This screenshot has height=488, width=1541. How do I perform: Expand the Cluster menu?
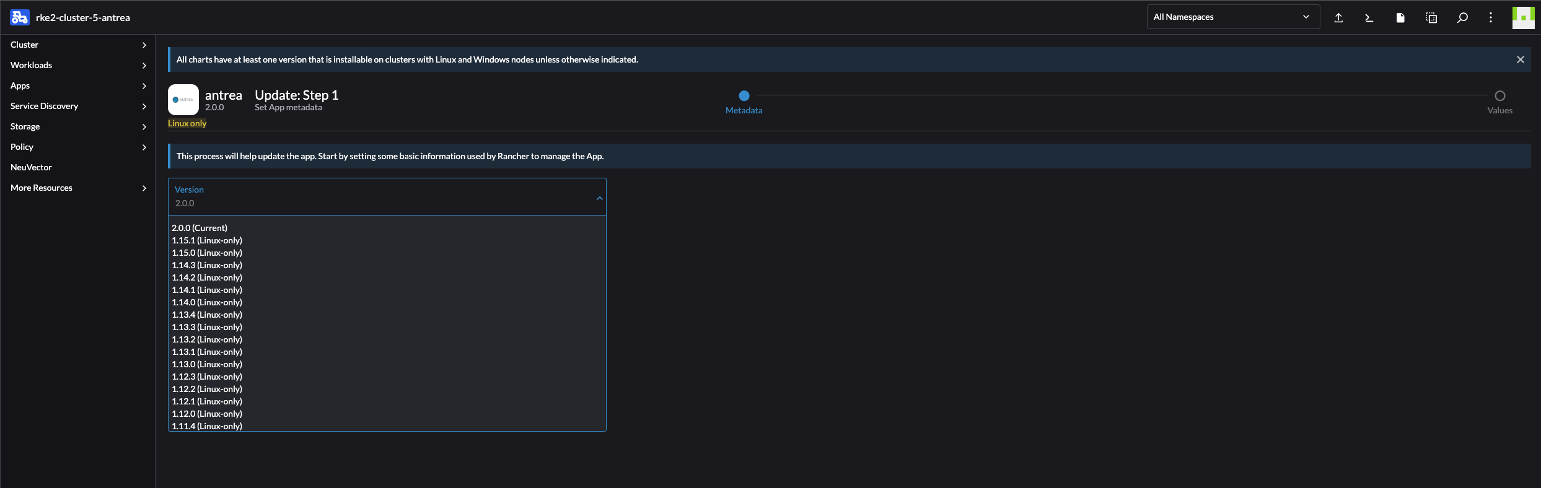(x=77, y=45)
